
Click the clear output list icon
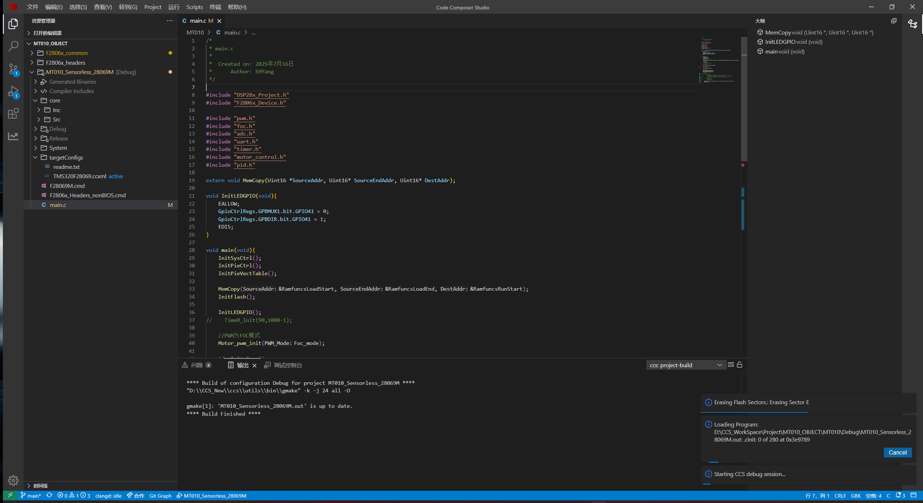pos(731,365)
